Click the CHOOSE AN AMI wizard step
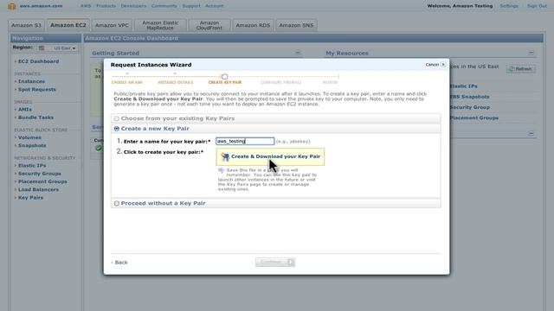The height and width of the screenshot is (311, 554). 127,82
